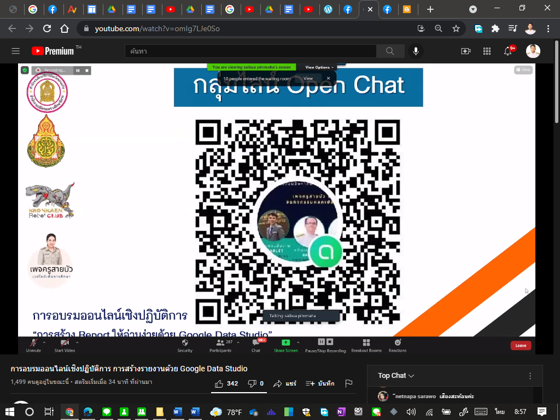
Task: Open the zoom level magnifier in address bar
Action: pos(439,28)
